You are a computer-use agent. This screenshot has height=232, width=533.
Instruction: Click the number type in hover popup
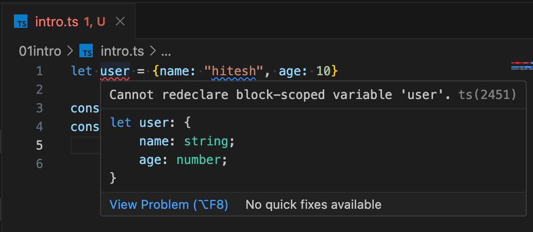pos(199,160)
